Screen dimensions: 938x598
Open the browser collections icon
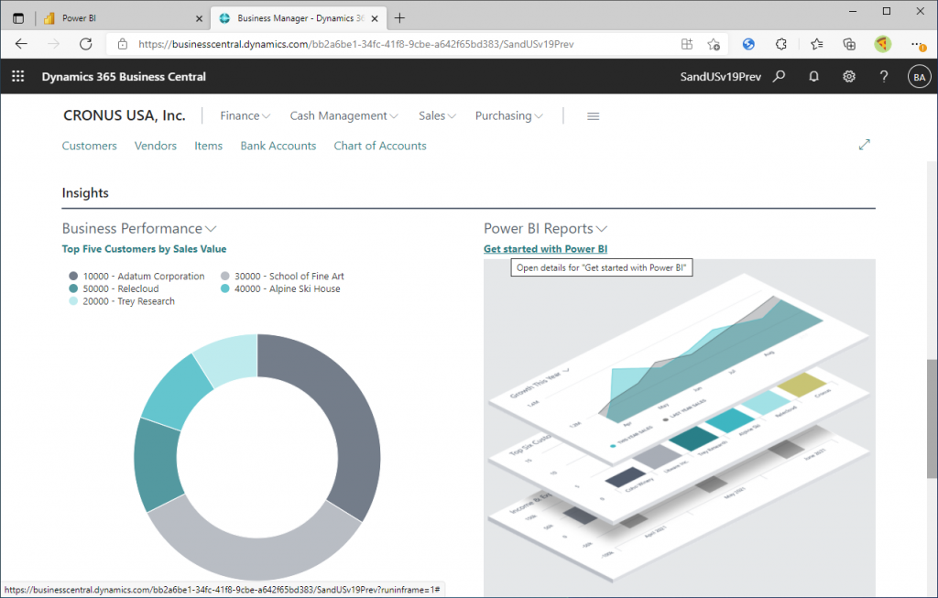(849, 44)
